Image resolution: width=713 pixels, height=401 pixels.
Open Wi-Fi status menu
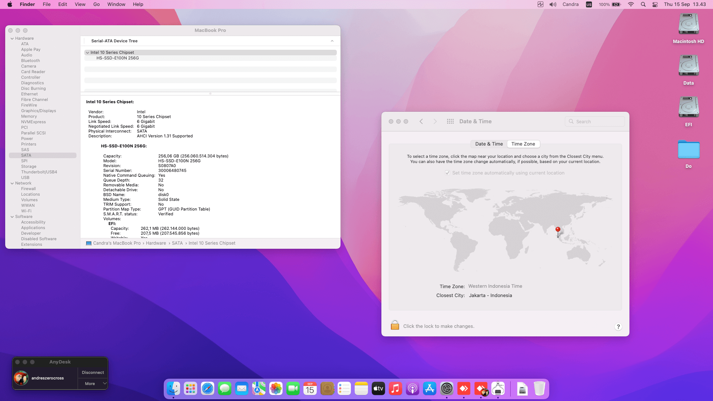631,4
